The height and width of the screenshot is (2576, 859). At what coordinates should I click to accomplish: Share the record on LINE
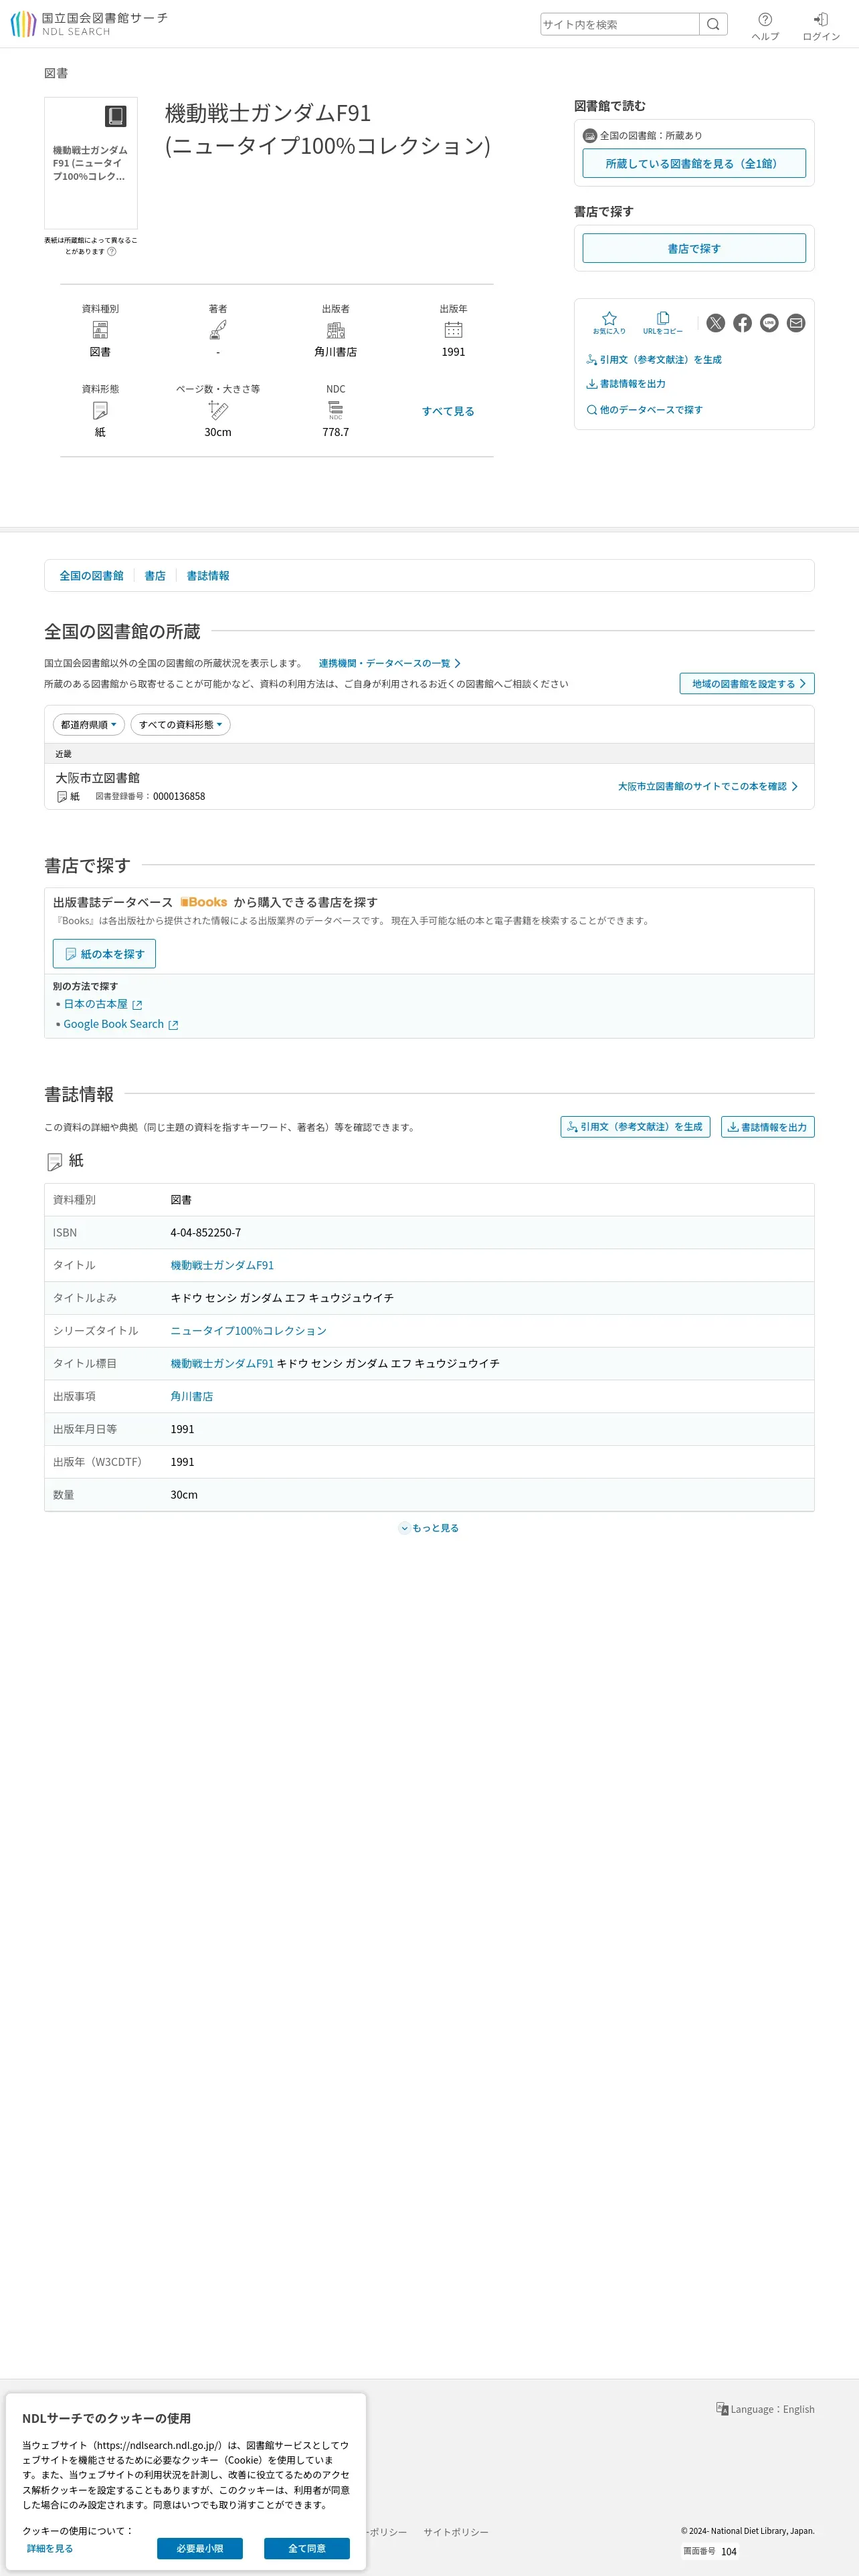point(769,323)
